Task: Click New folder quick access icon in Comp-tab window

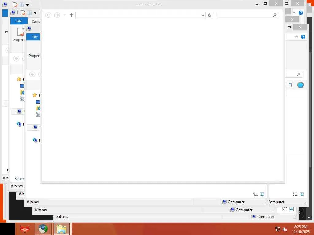Action: click(30, 13)
